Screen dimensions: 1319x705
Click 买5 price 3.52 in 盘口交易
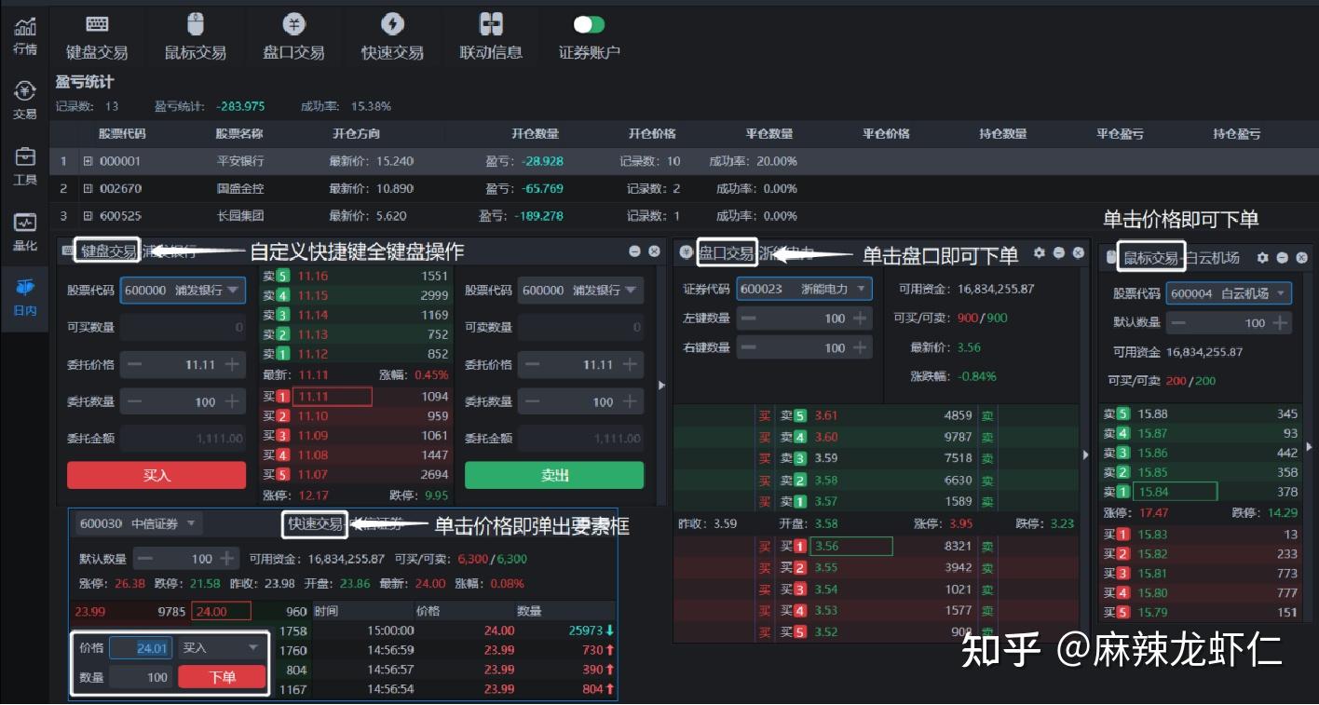826,632
